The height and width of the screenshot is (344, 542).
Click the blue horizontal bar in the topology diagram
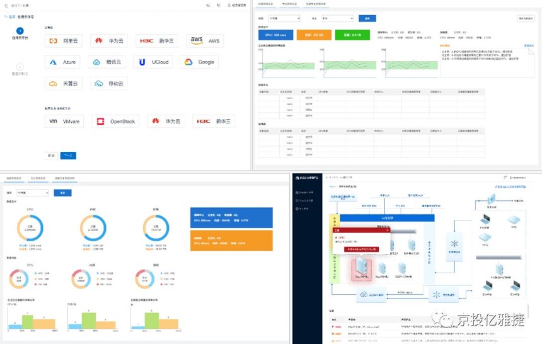coord(387,218)
